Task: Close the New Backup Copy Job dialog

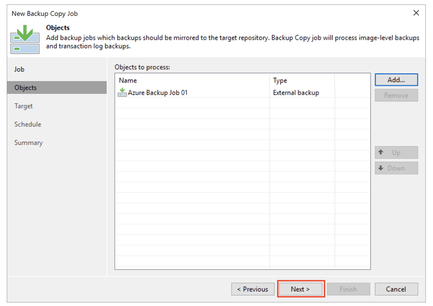Action: (x=416, y=13)
